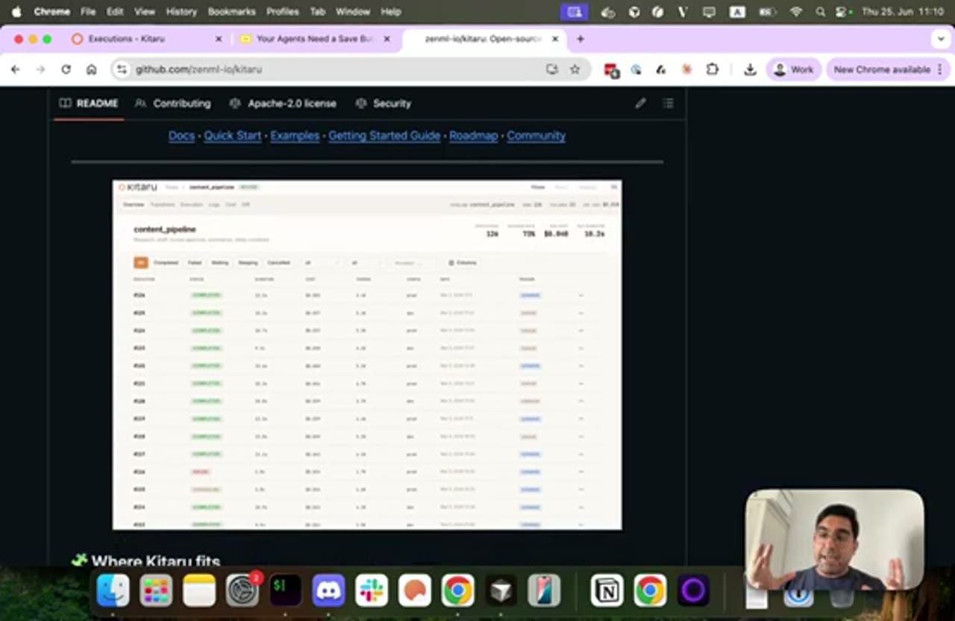Reload the GitHub page
Screen dimensions: 955x621
pyautogui.click(x=66, y=69)
